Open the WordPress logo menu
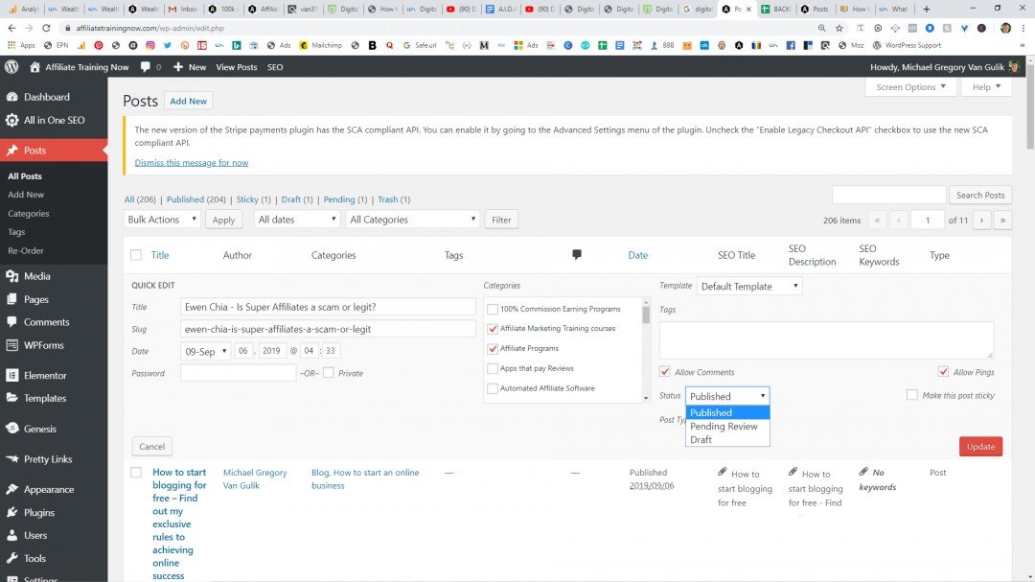1035x582 pixels. pos(11,67)
